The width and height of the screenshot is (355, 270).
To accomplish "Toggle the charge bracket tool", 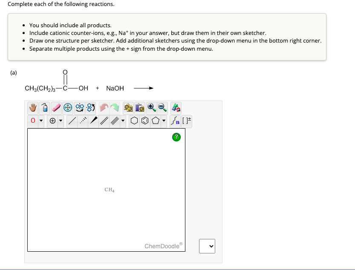I will pyautogui.click(x=186, y=121).
